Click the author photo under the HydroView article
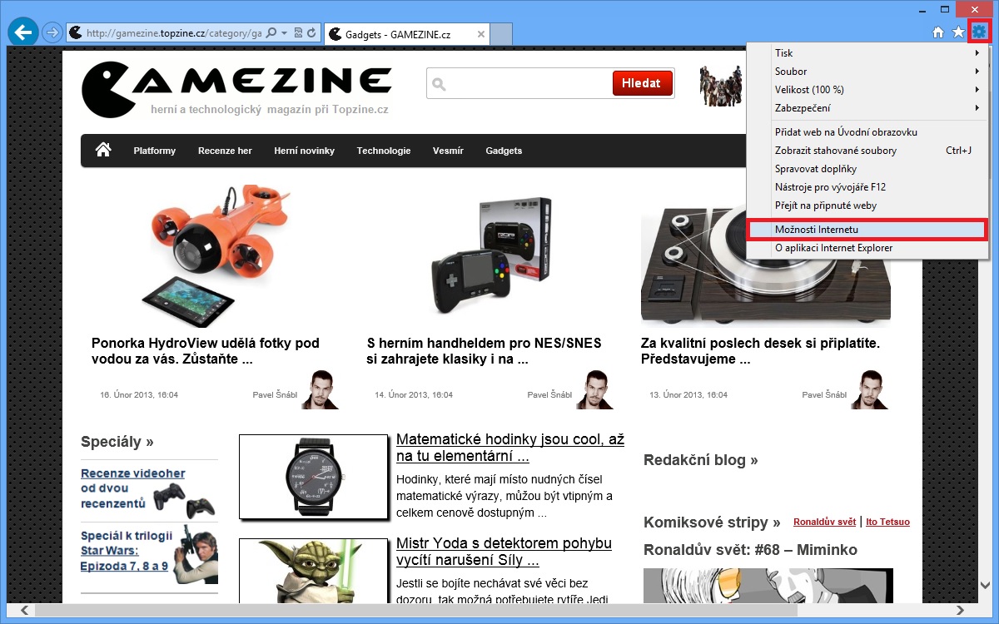The image size is (999, 624). [320, 389]
